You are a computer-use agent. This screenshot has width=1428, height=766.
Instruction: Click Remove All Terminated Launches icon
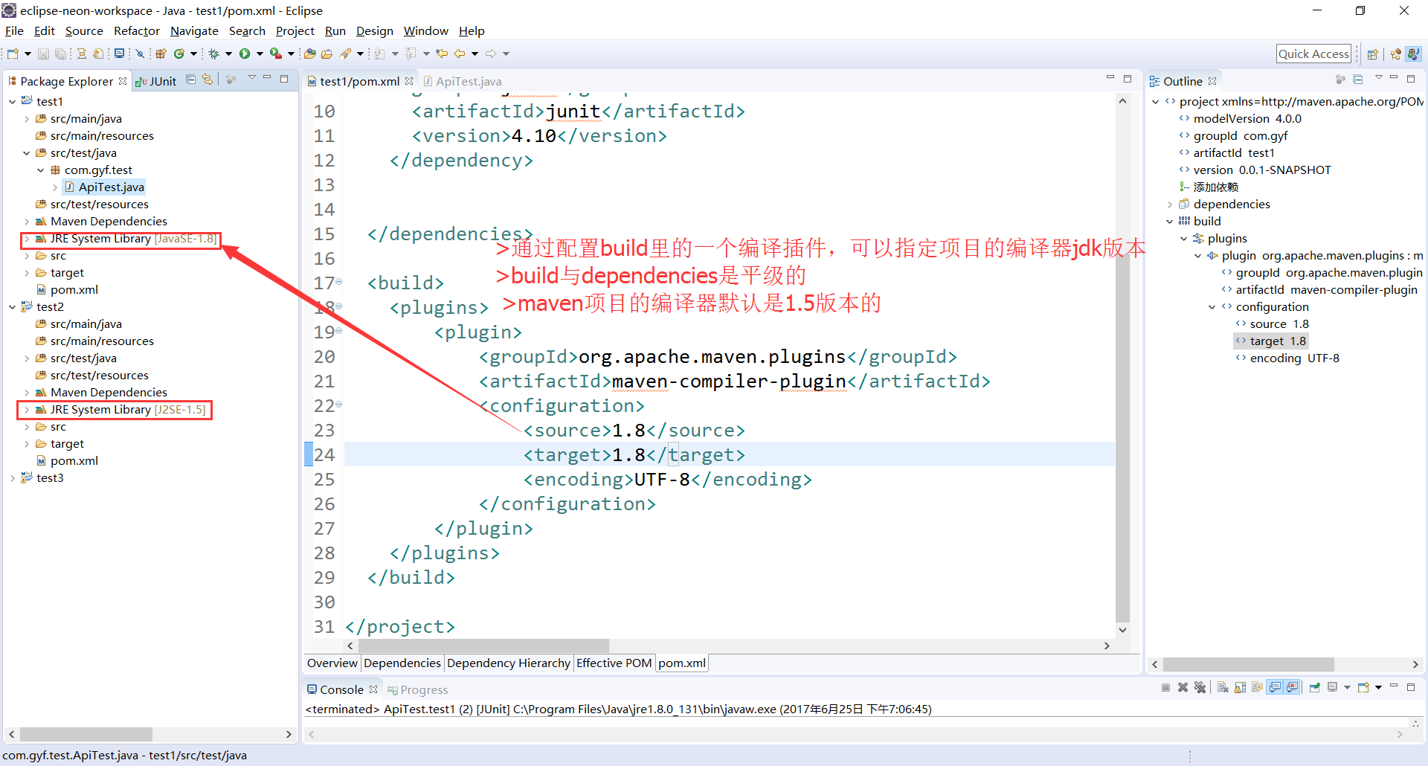[x=1200, y=688]
